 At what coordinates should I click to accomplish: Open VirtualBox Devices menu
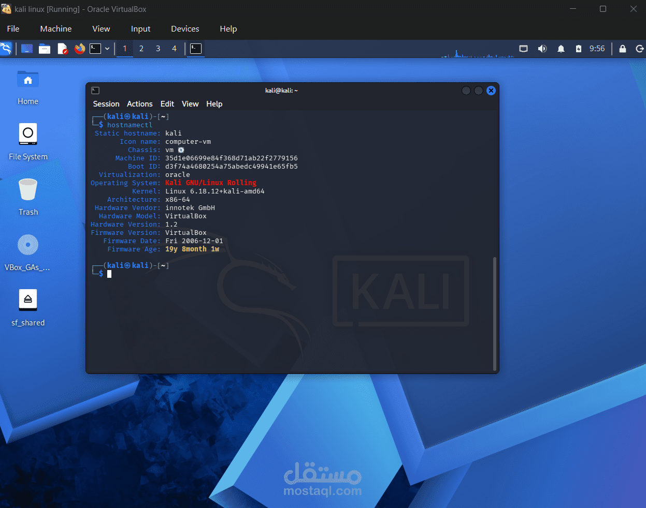(185, 29)
